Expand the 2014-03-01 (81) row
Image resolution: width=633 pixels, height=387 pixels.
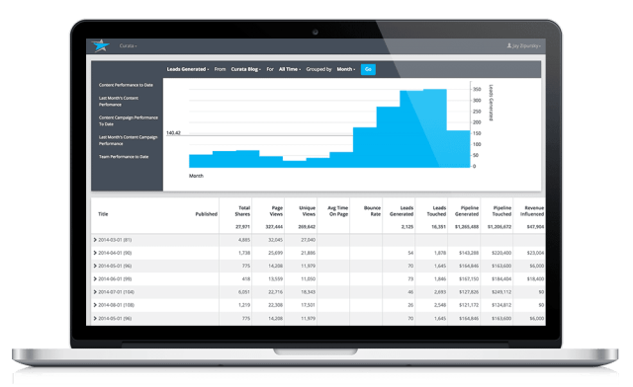(95, 240)
